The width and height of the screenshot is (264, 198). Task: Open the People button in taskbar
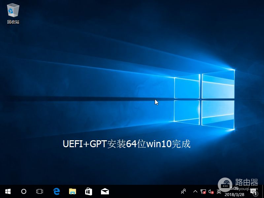coord(184,191)
